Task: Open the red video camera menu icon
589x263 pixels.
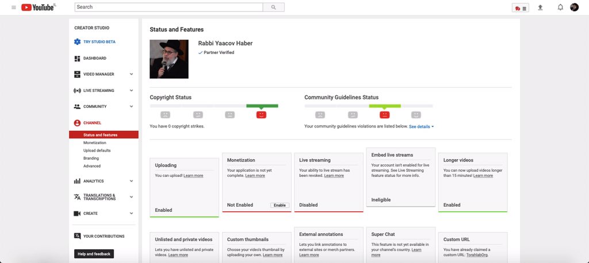Action: [520, 8]
